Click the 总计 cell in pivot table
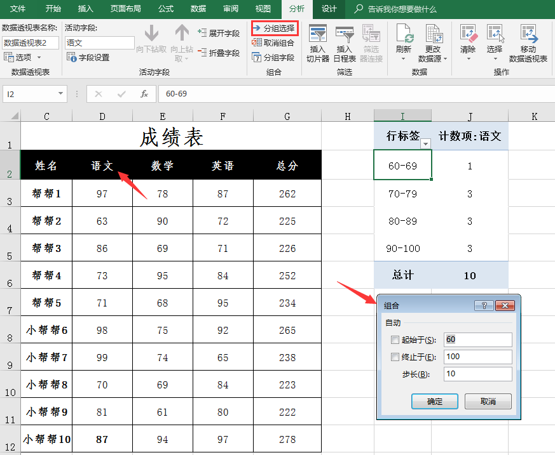 point(403,275)
